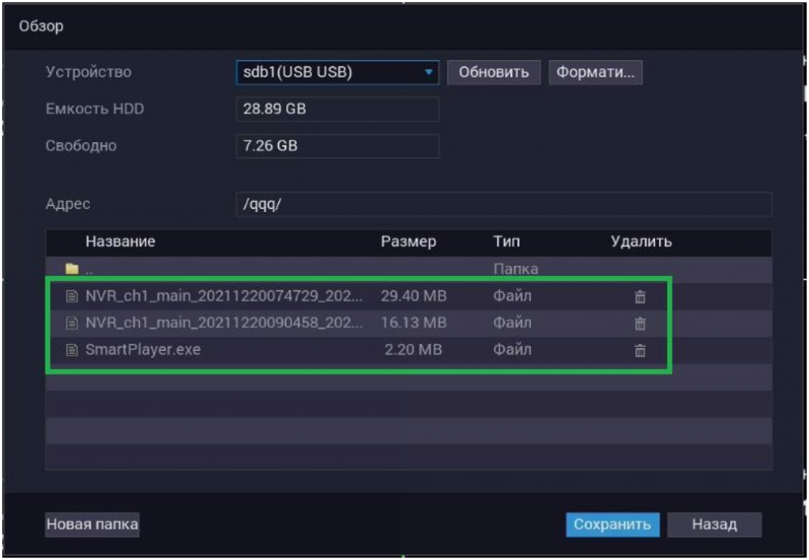Click the Адрес path field /qqq/
The height and width of the screenshot is (560, 809).
[503, 204]
